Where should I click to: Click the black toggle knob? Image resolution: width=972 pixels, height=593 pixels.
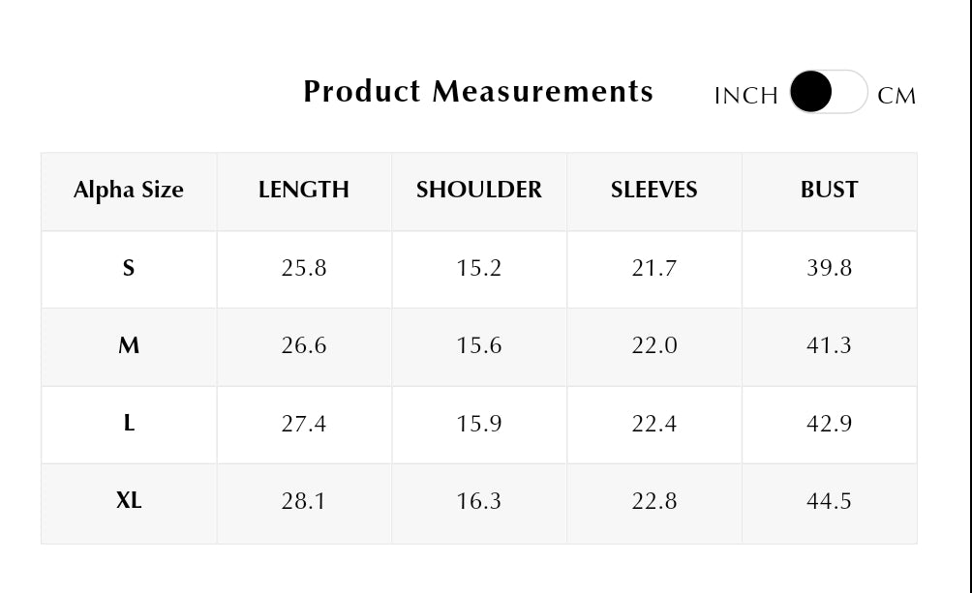(811, 91)
